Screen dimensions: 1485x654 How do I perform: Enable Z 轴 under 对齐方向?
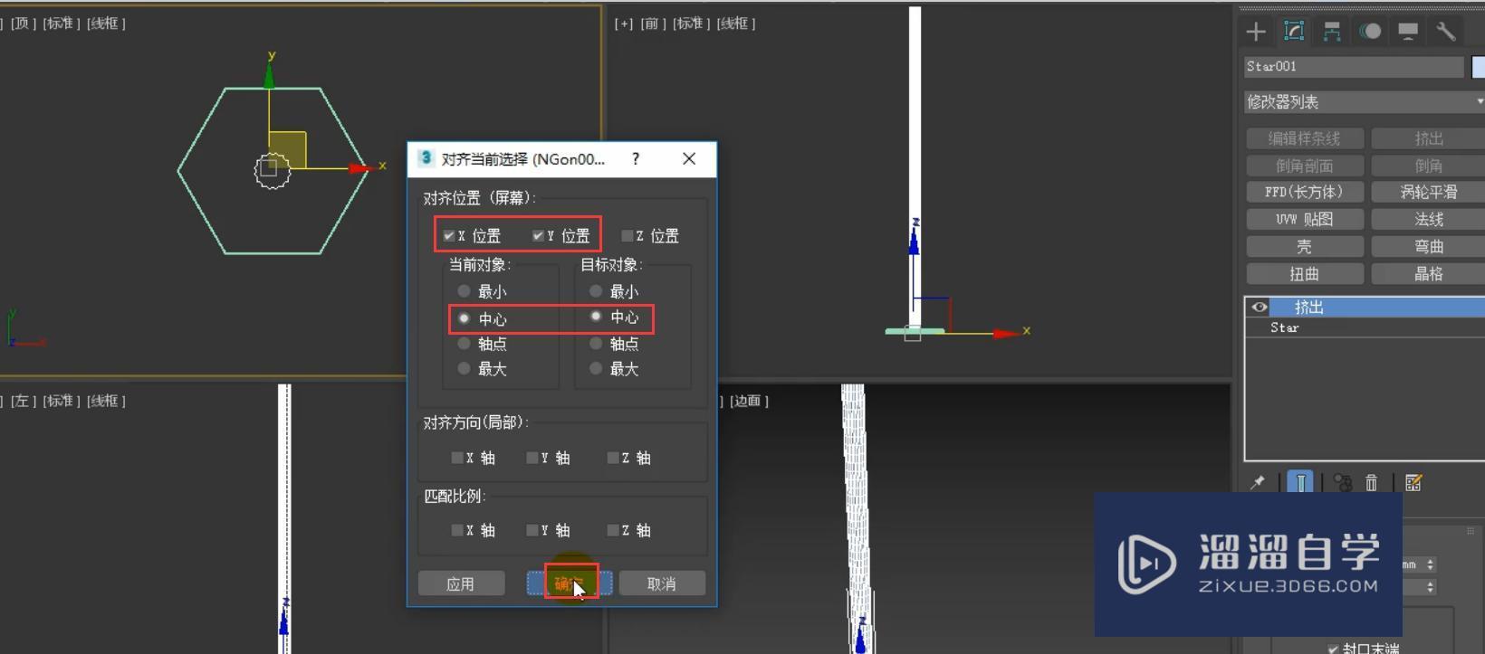pyautogui.click(x=613, y=458)
